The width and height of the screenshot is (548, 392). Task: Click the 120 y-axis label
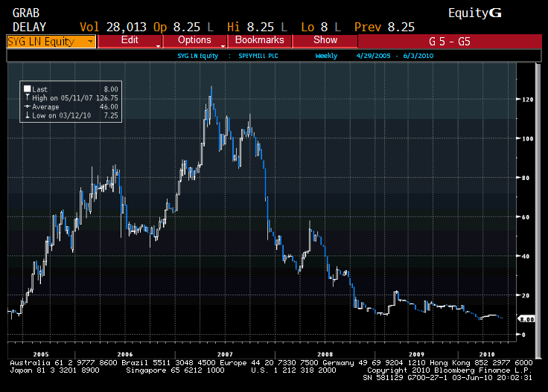pos(527,100)
